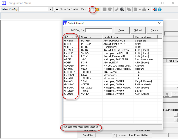Select the ADSF aircraft row
Viewport: 178px width, 139px height.
(x=110, y=63)
